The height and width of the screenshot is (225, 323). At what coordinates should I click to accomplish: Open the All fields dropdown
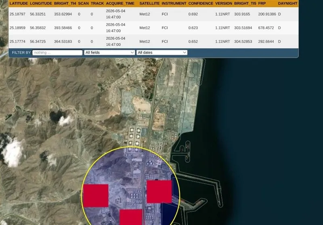tap(109, 53)
